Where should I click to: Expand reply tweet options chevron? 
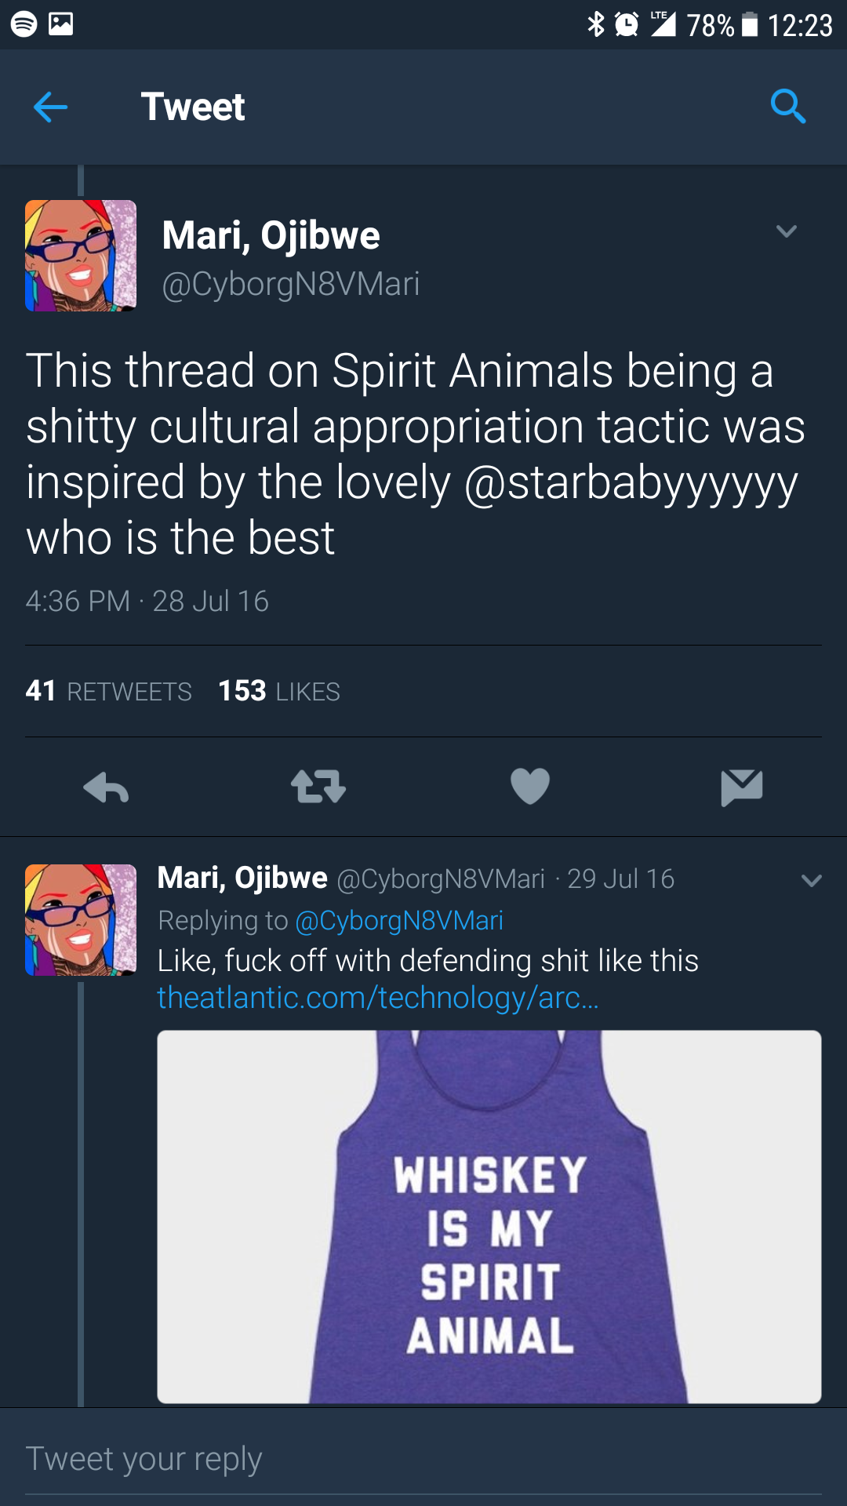coord(812,881)
